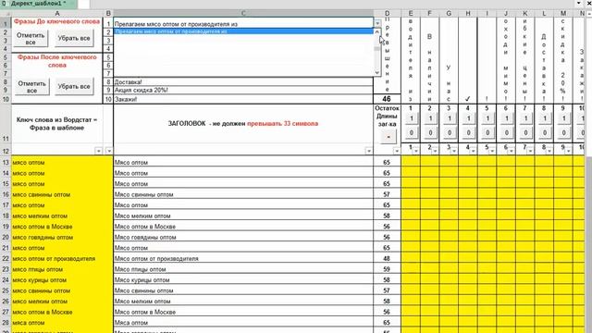Select highlighted list item 'Прелагаем мясо оптом от производителя из'
Screen dimensions: 592x333
point(243,31)
